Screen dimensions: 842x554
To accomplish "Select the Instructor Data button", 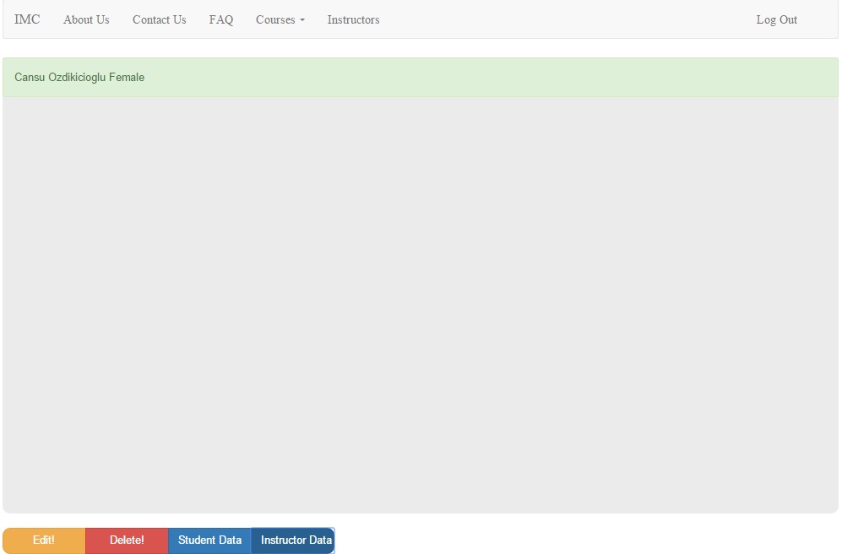I will 296,540.
